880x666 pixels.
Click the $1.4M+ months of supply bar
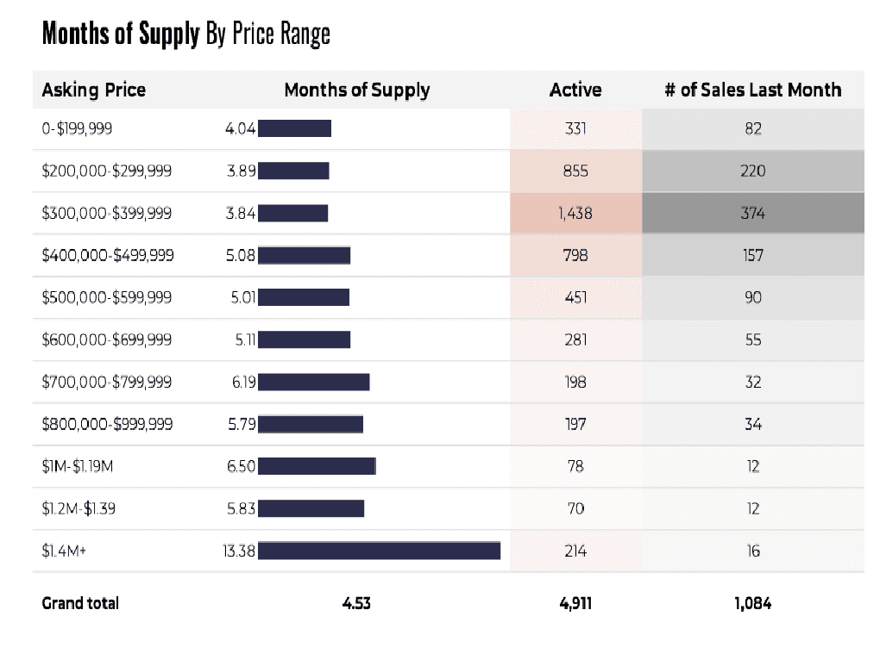pos(379,551)
